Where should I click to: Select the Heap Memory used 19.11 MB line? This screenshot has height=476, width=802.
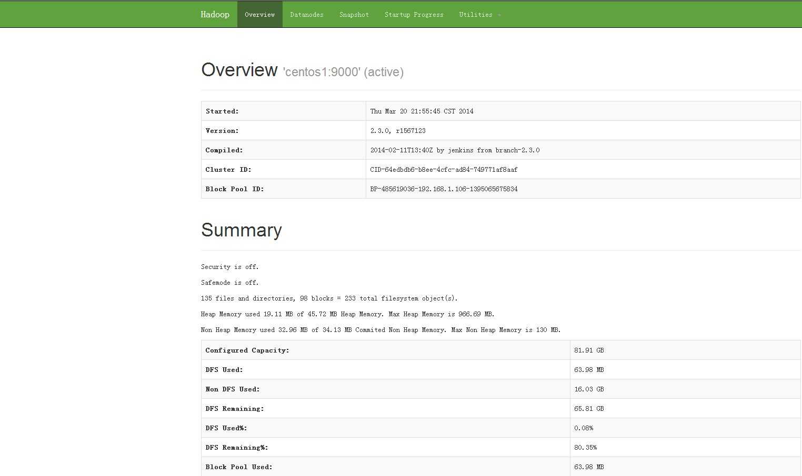348,314
